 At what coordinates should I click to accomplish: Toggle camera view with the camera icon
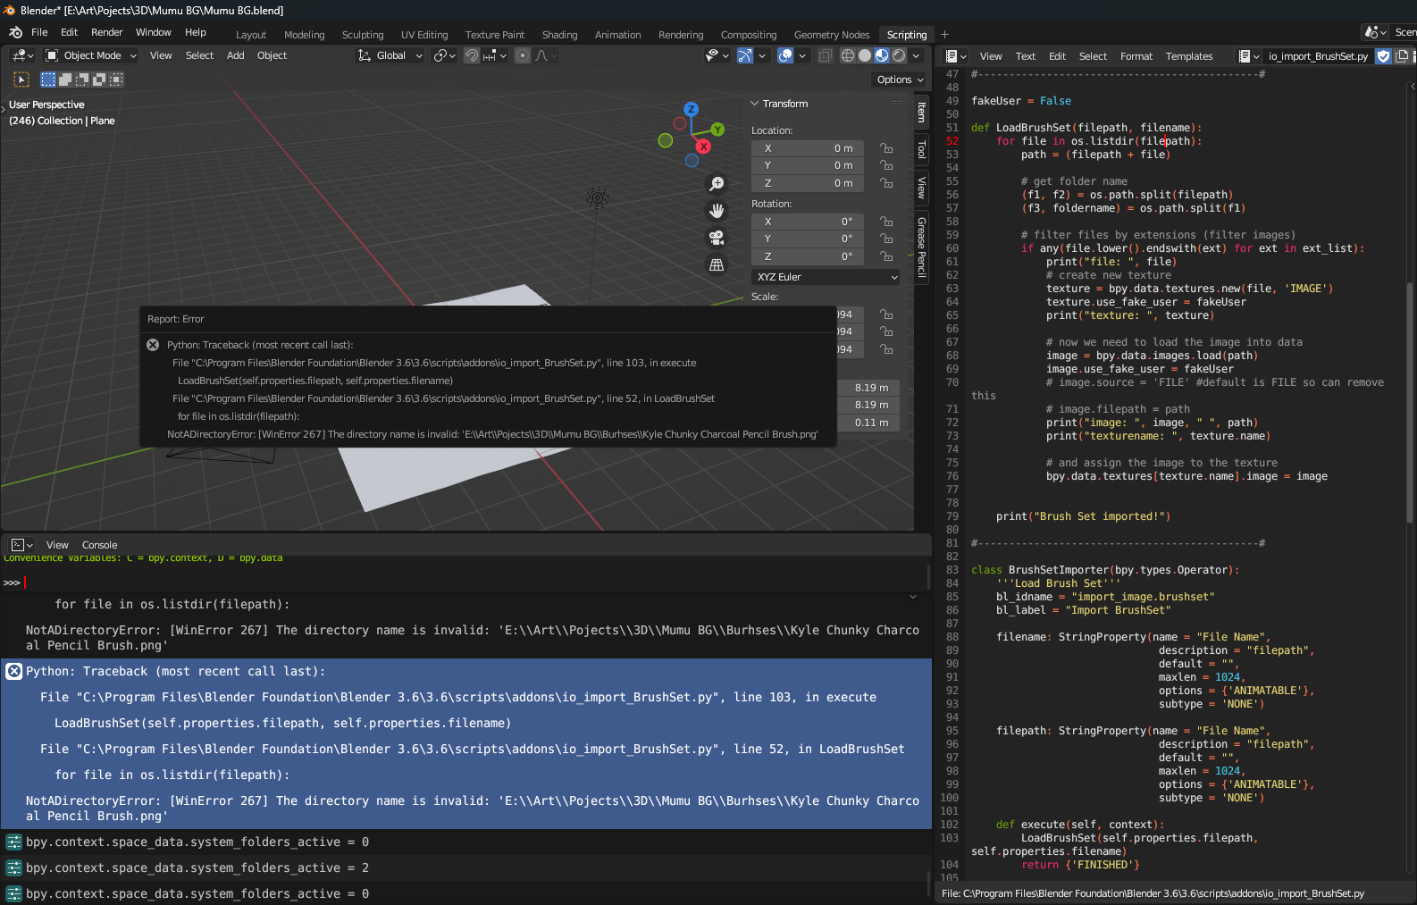(717, 238)
